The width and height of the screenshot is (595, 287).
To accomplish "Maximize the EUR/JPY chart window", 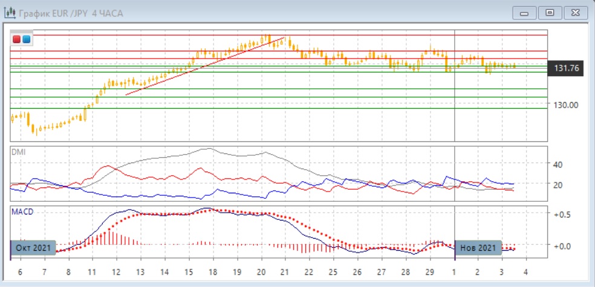I will click(x=550, y=13).
